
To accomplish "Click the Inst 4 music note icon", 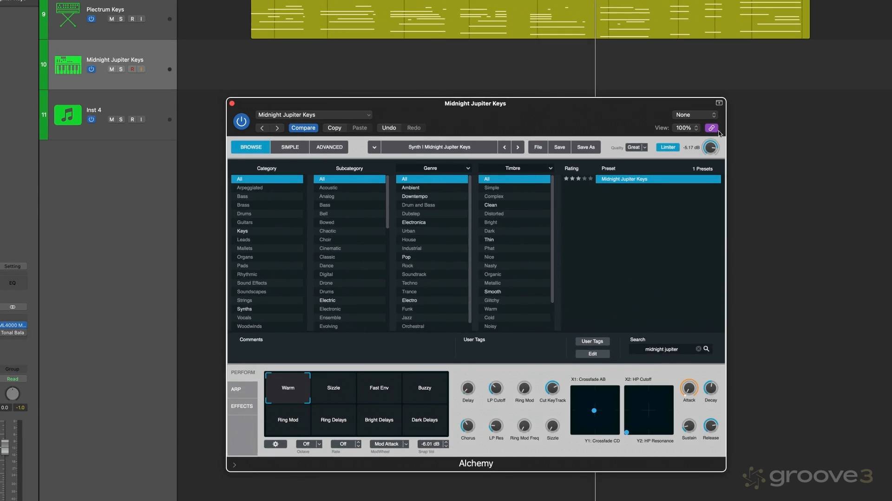I will point(68,115).
